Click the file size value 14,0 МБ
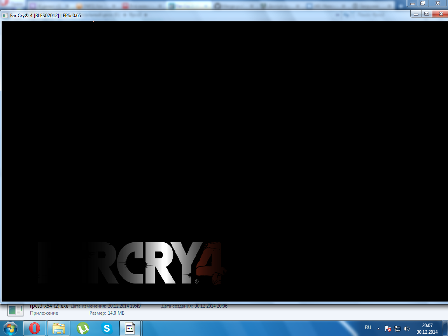 116,313
